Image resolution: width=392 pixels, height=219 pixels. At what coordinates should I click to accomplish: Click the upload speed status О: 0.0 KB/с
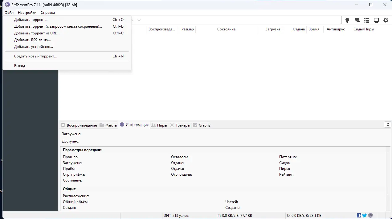(x=304, y=216)
